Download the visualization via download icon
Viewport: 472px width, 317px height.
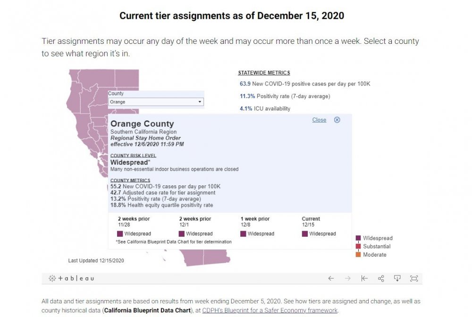[397, 278]
